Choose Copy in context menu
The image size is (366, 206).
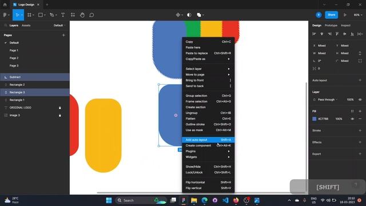click(208, 42)
